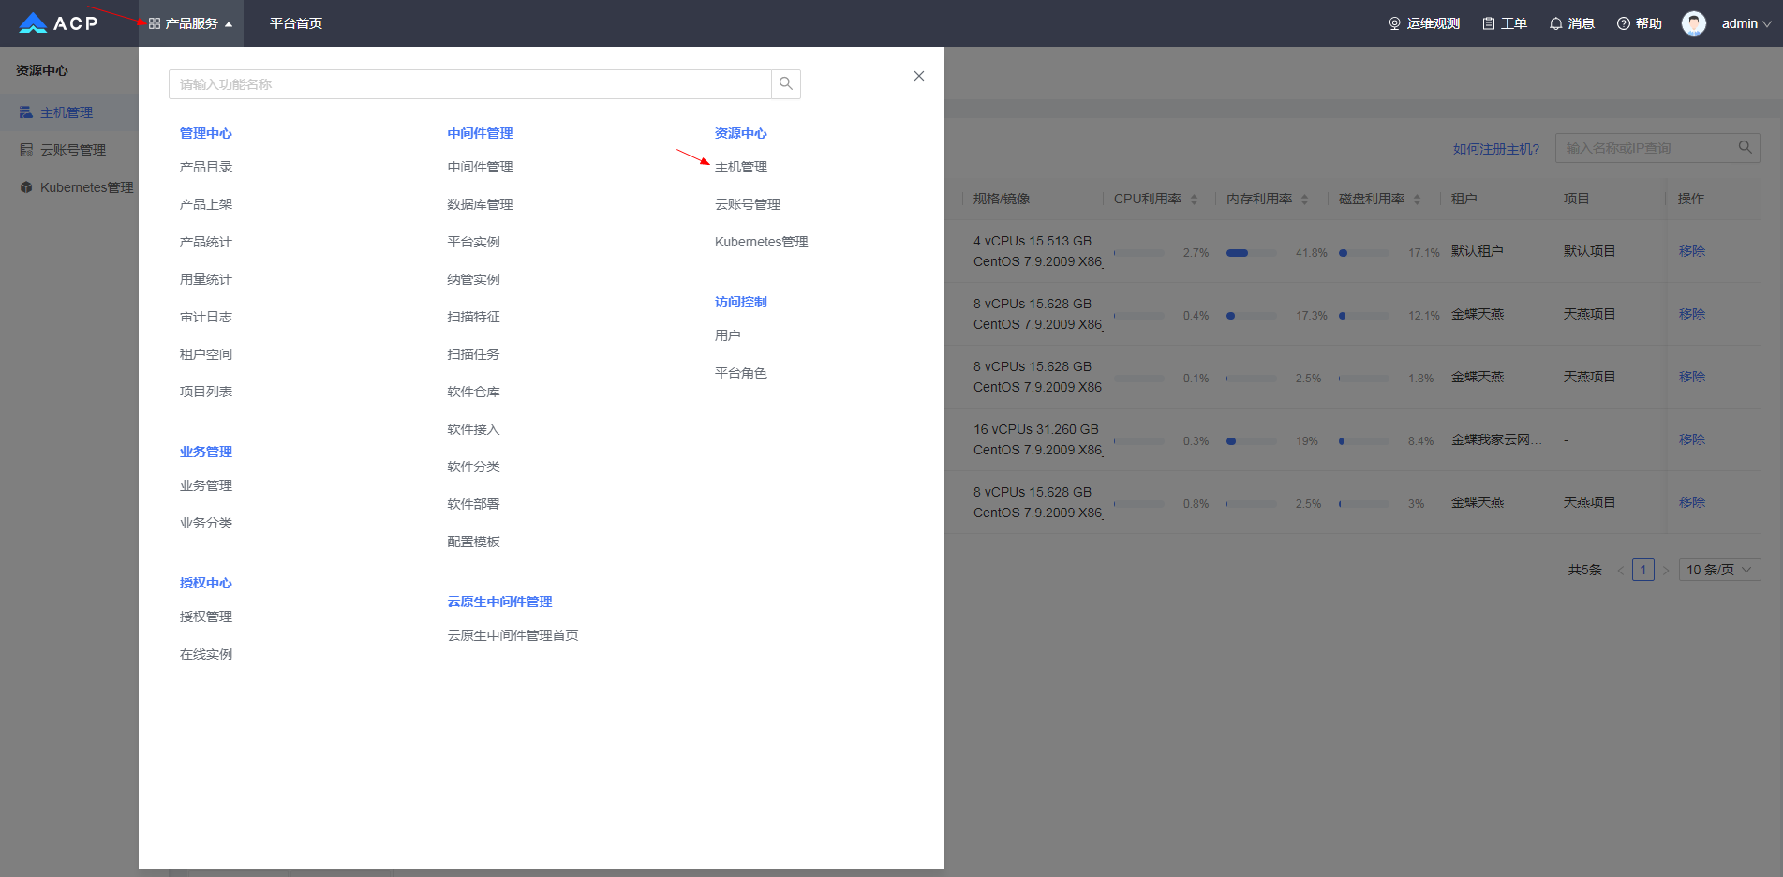This screenshot has width=1783, height=877.
Task: Open 租户空间 menu entry
Action: coord(206,354)
